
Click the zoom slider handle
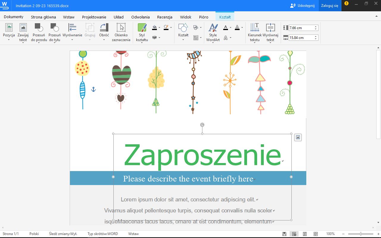point(360,234)
